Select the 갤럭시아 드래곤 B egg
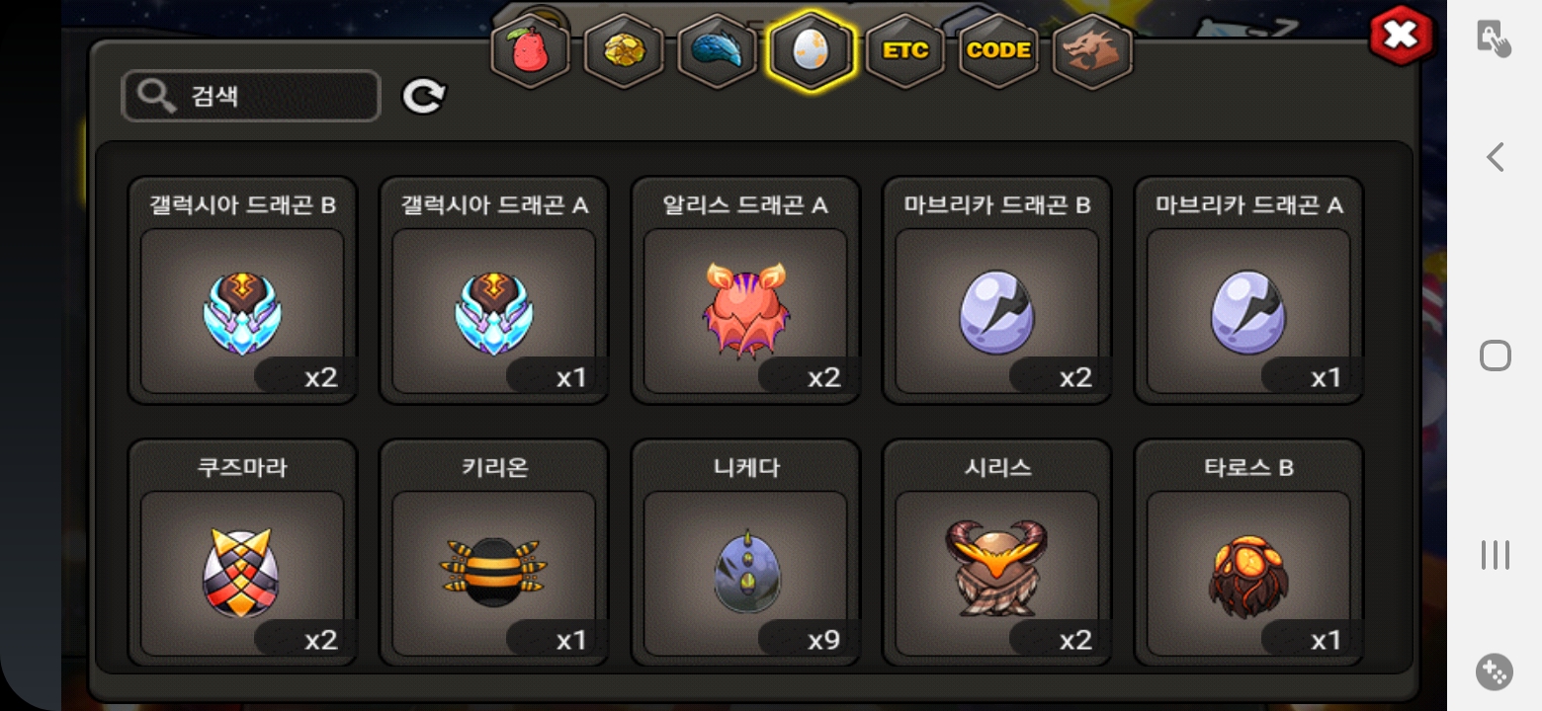This screenshot has height=711, width=1542. (242, 290)
